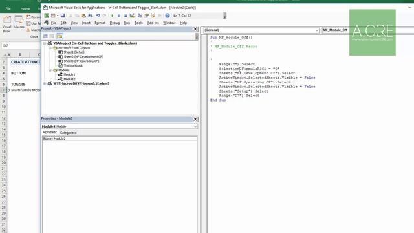Collapse the VBAProject root tree node
This screenshot has height=233, width=414.
coord(45,43)
